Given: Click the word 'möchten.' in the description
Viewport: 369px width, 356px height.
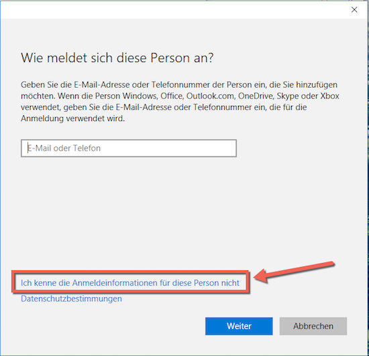Looking at the screenshot, I should click(38, 96).
